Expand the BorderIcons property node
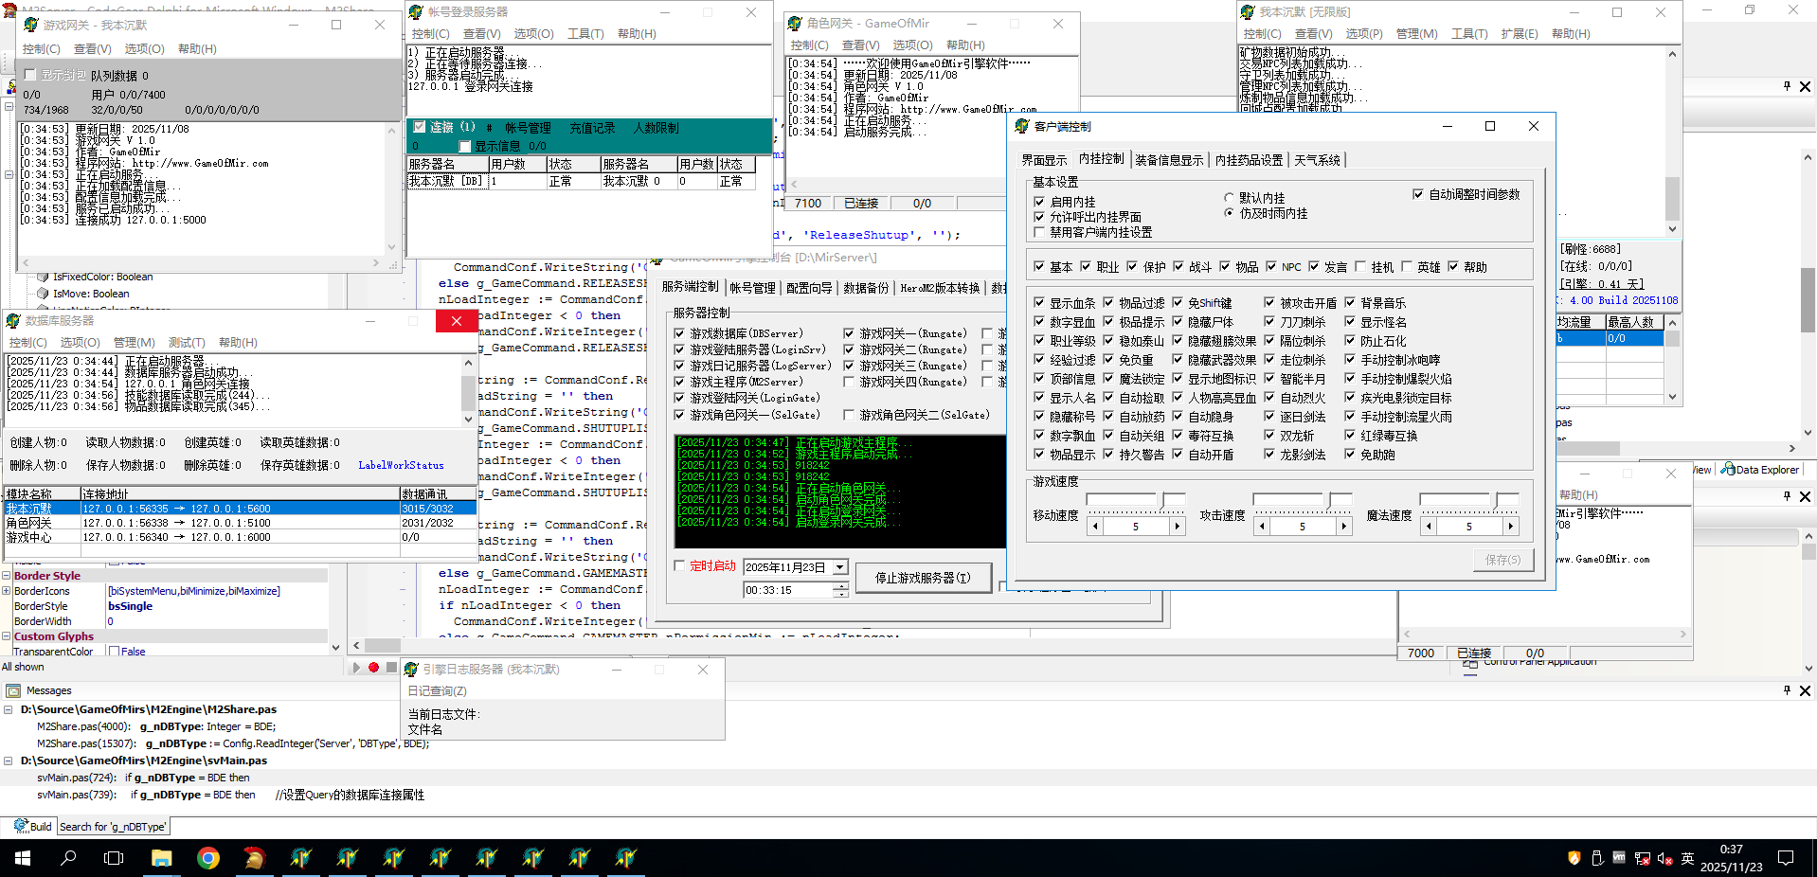Viewport: 1817px width, 877px height. pos(7,591)
